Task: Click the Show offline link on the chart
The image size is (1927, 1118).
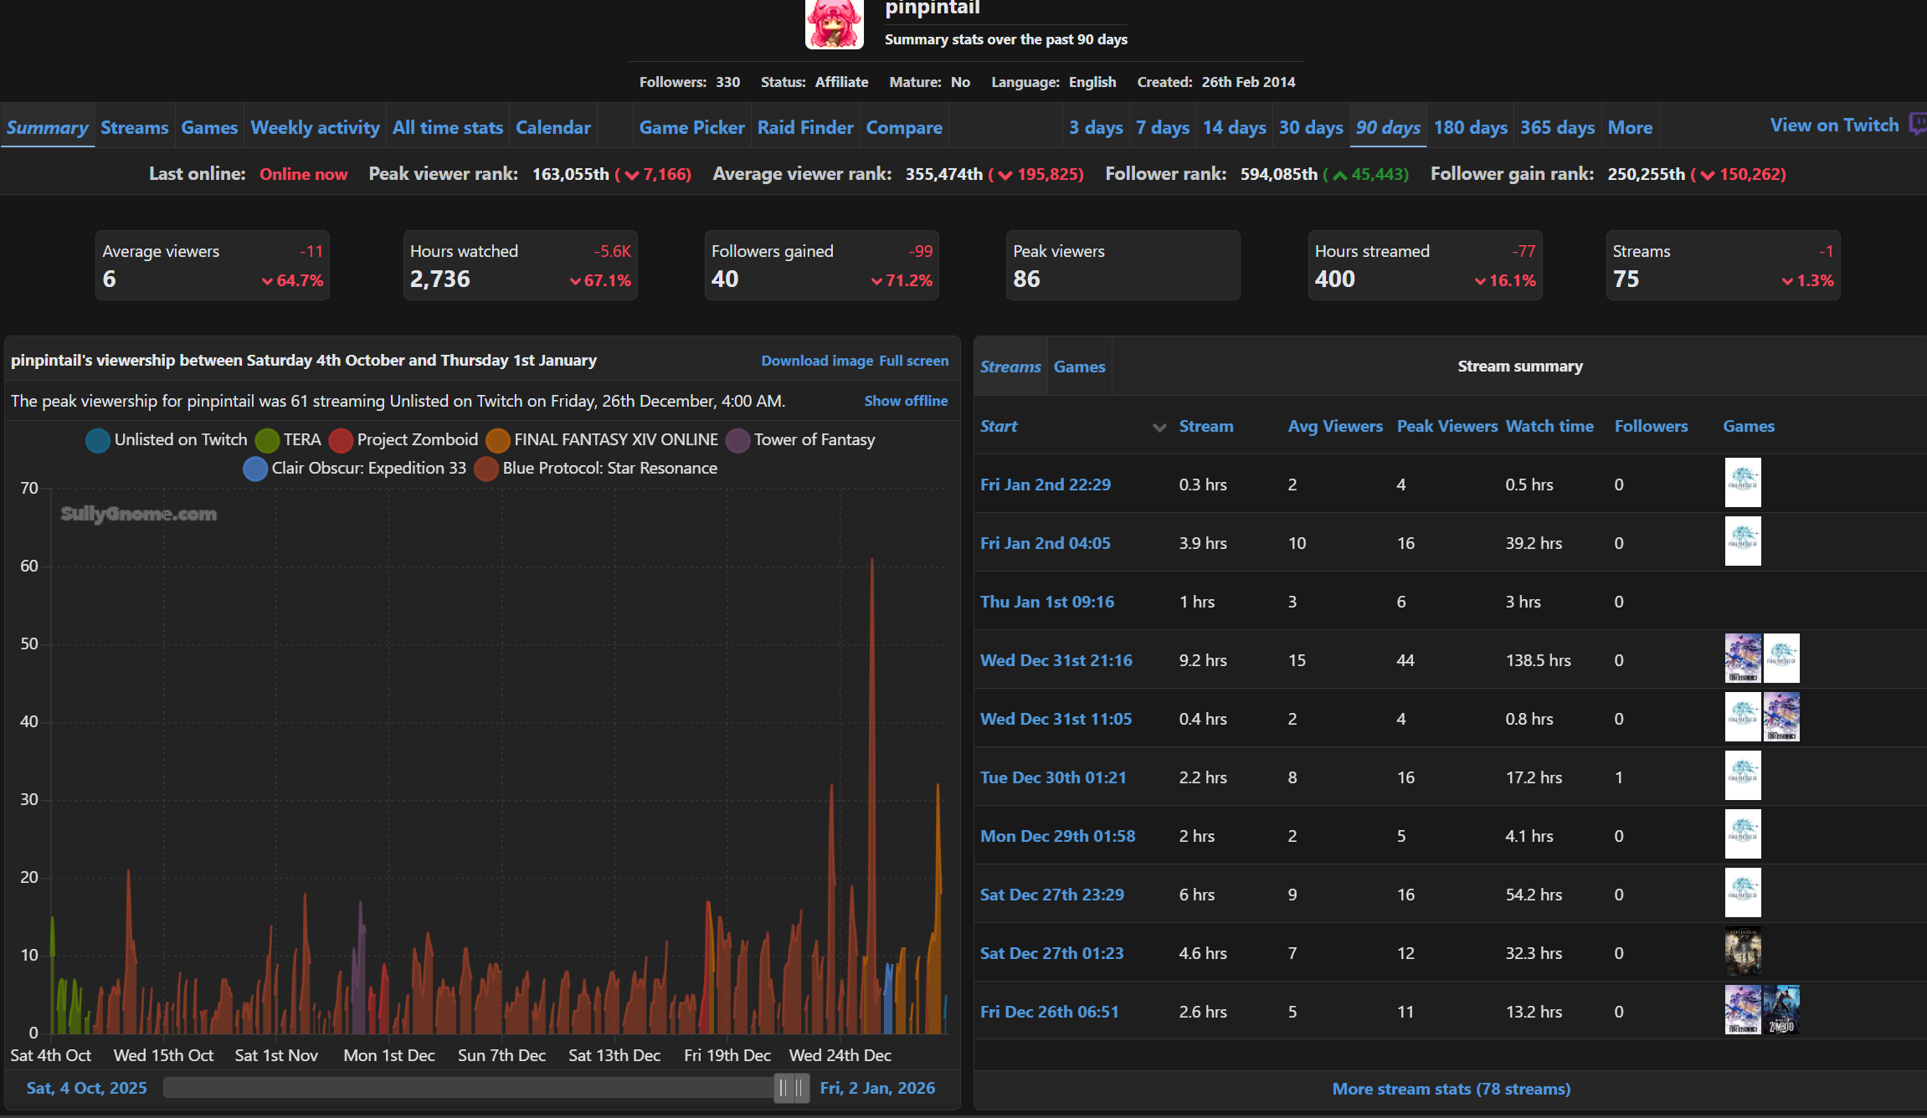Action: point(906,401)
